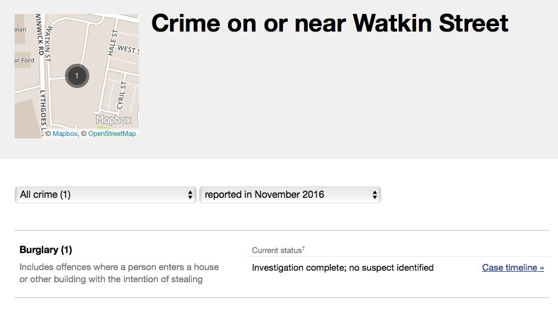Screen dimensions: 558x318
Task: Click the Investigation complete status text
Action: [342, 268]
